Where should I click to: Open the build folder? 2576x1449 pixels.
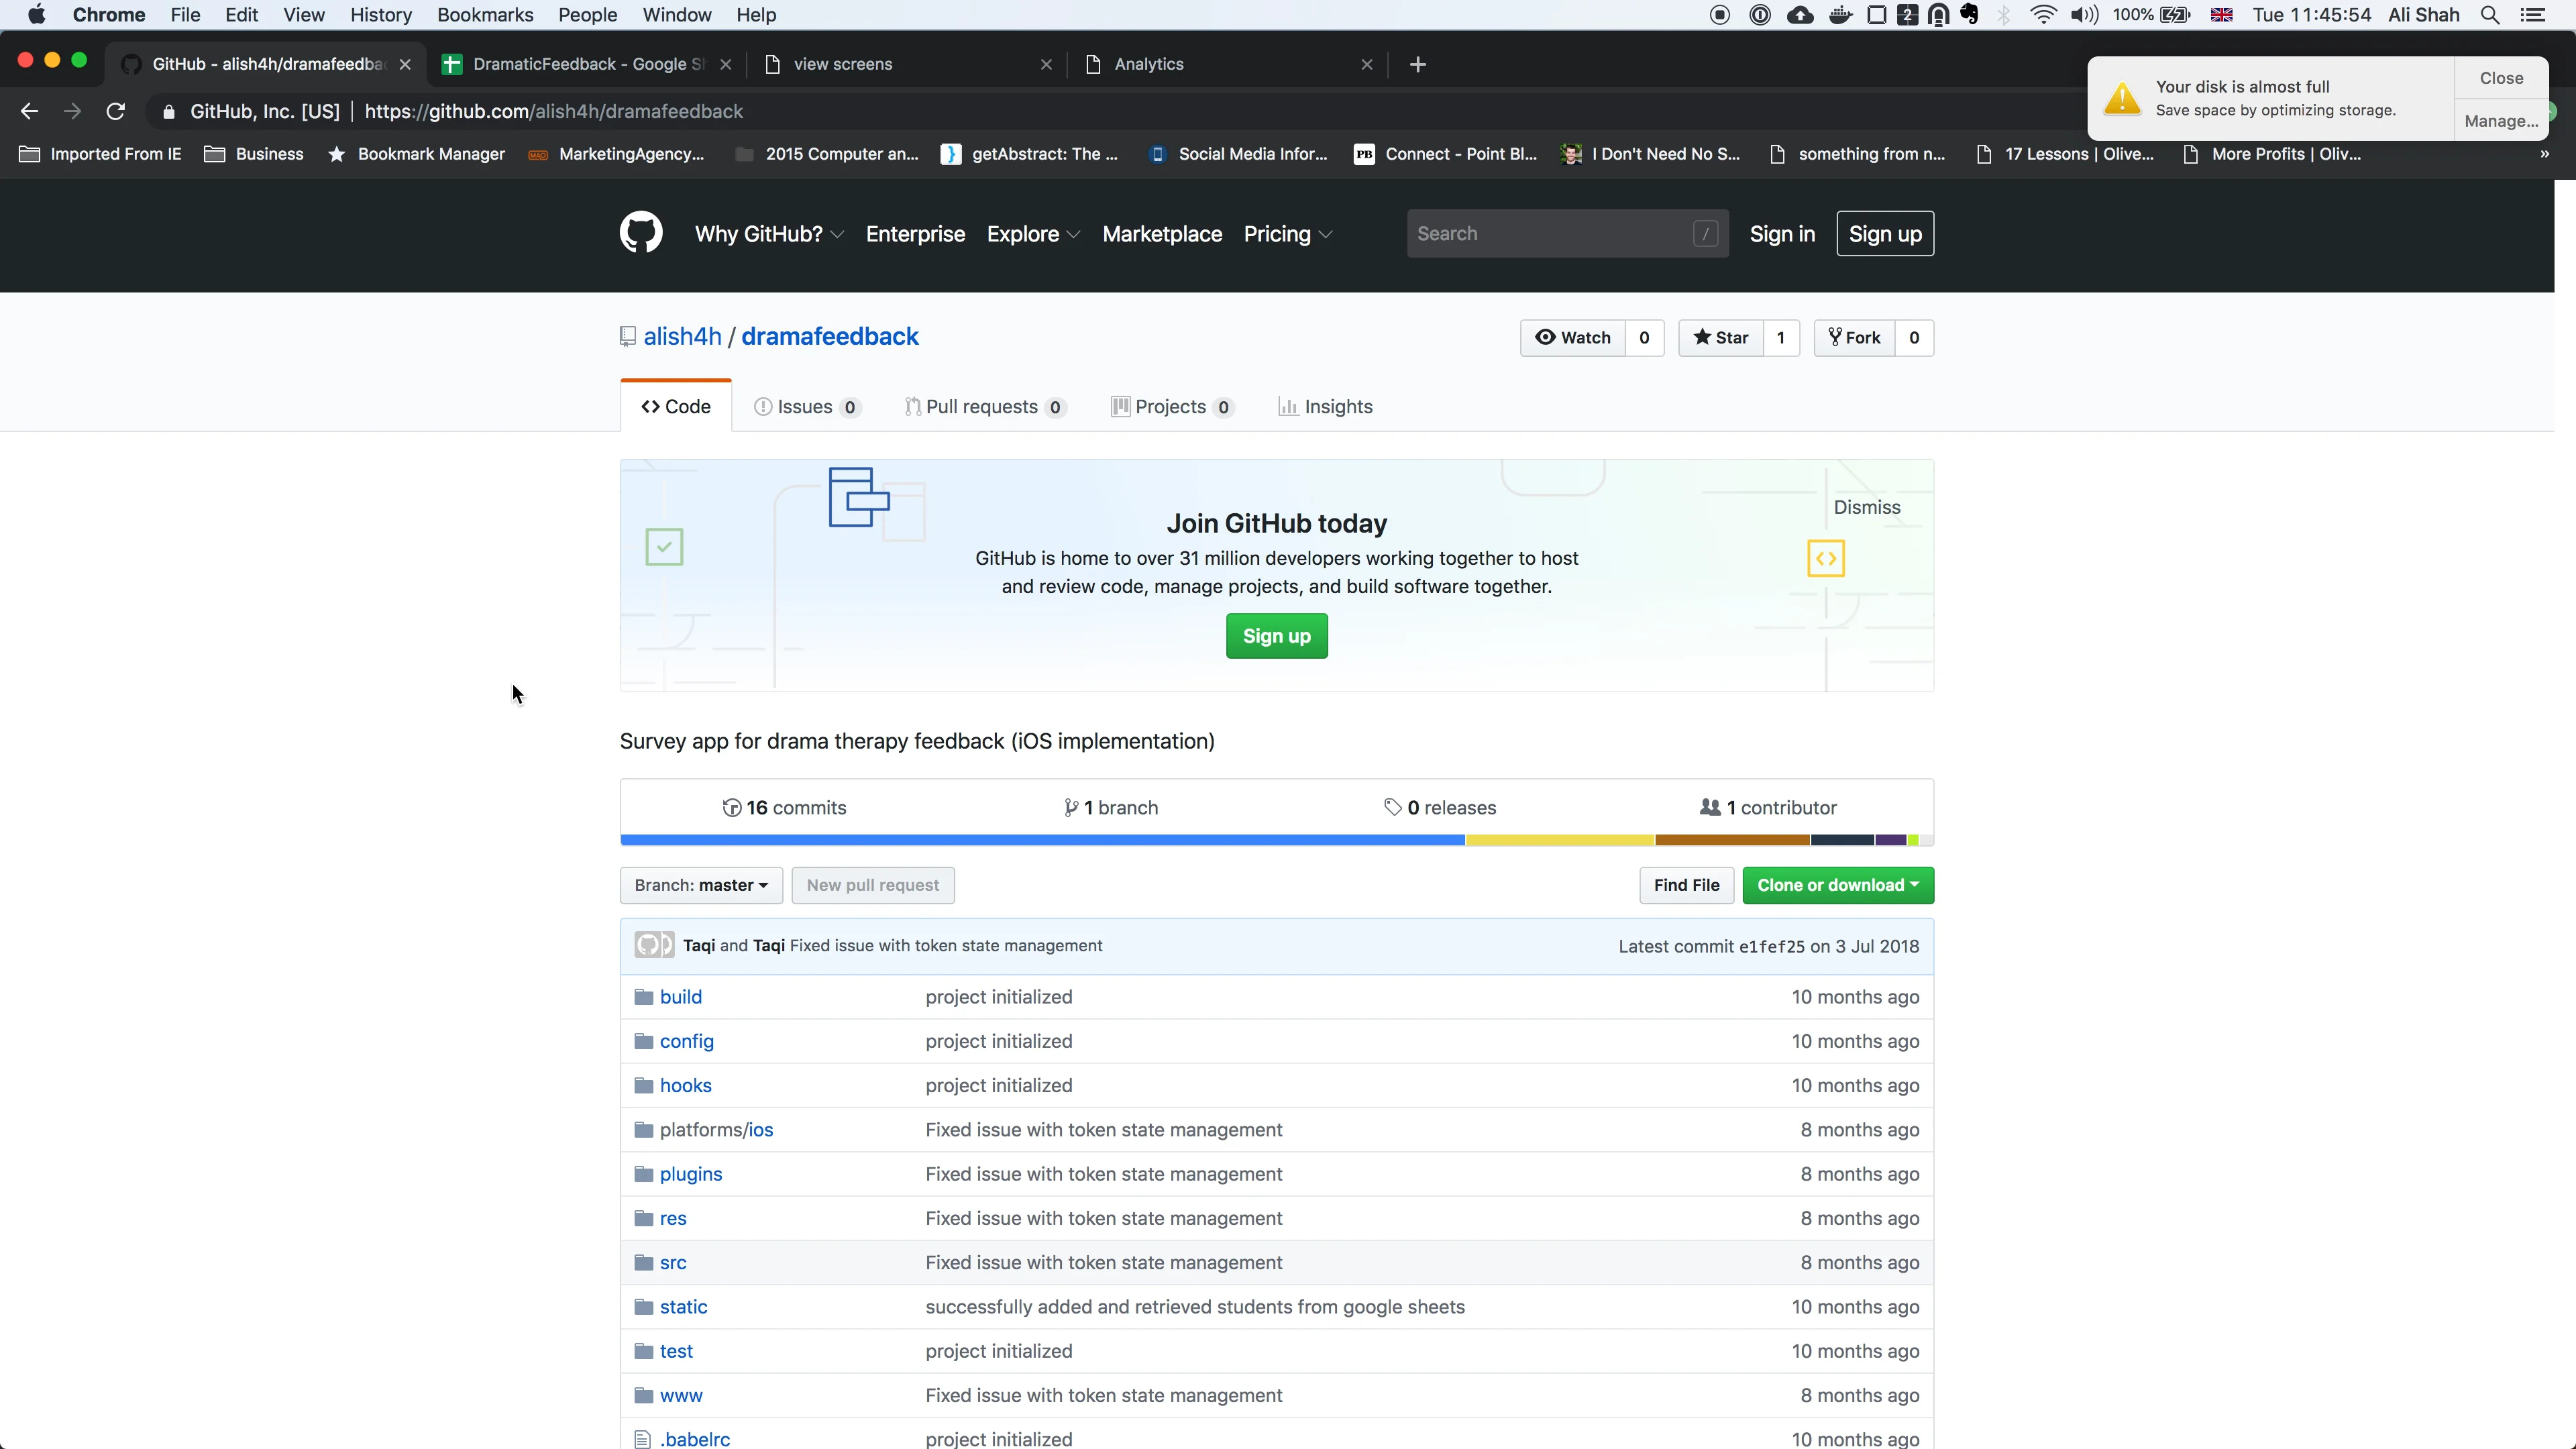(x=681, y=997)
